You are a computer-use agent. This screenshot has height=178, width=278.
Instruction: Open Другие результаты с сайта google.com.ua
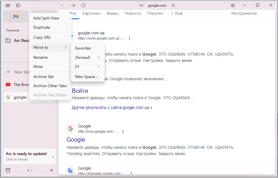pos(112,107)
